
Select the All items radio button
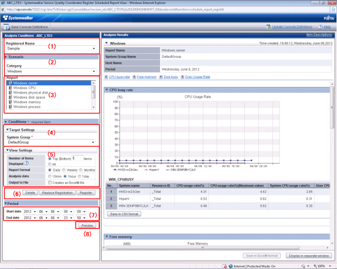tap(49, 164)
